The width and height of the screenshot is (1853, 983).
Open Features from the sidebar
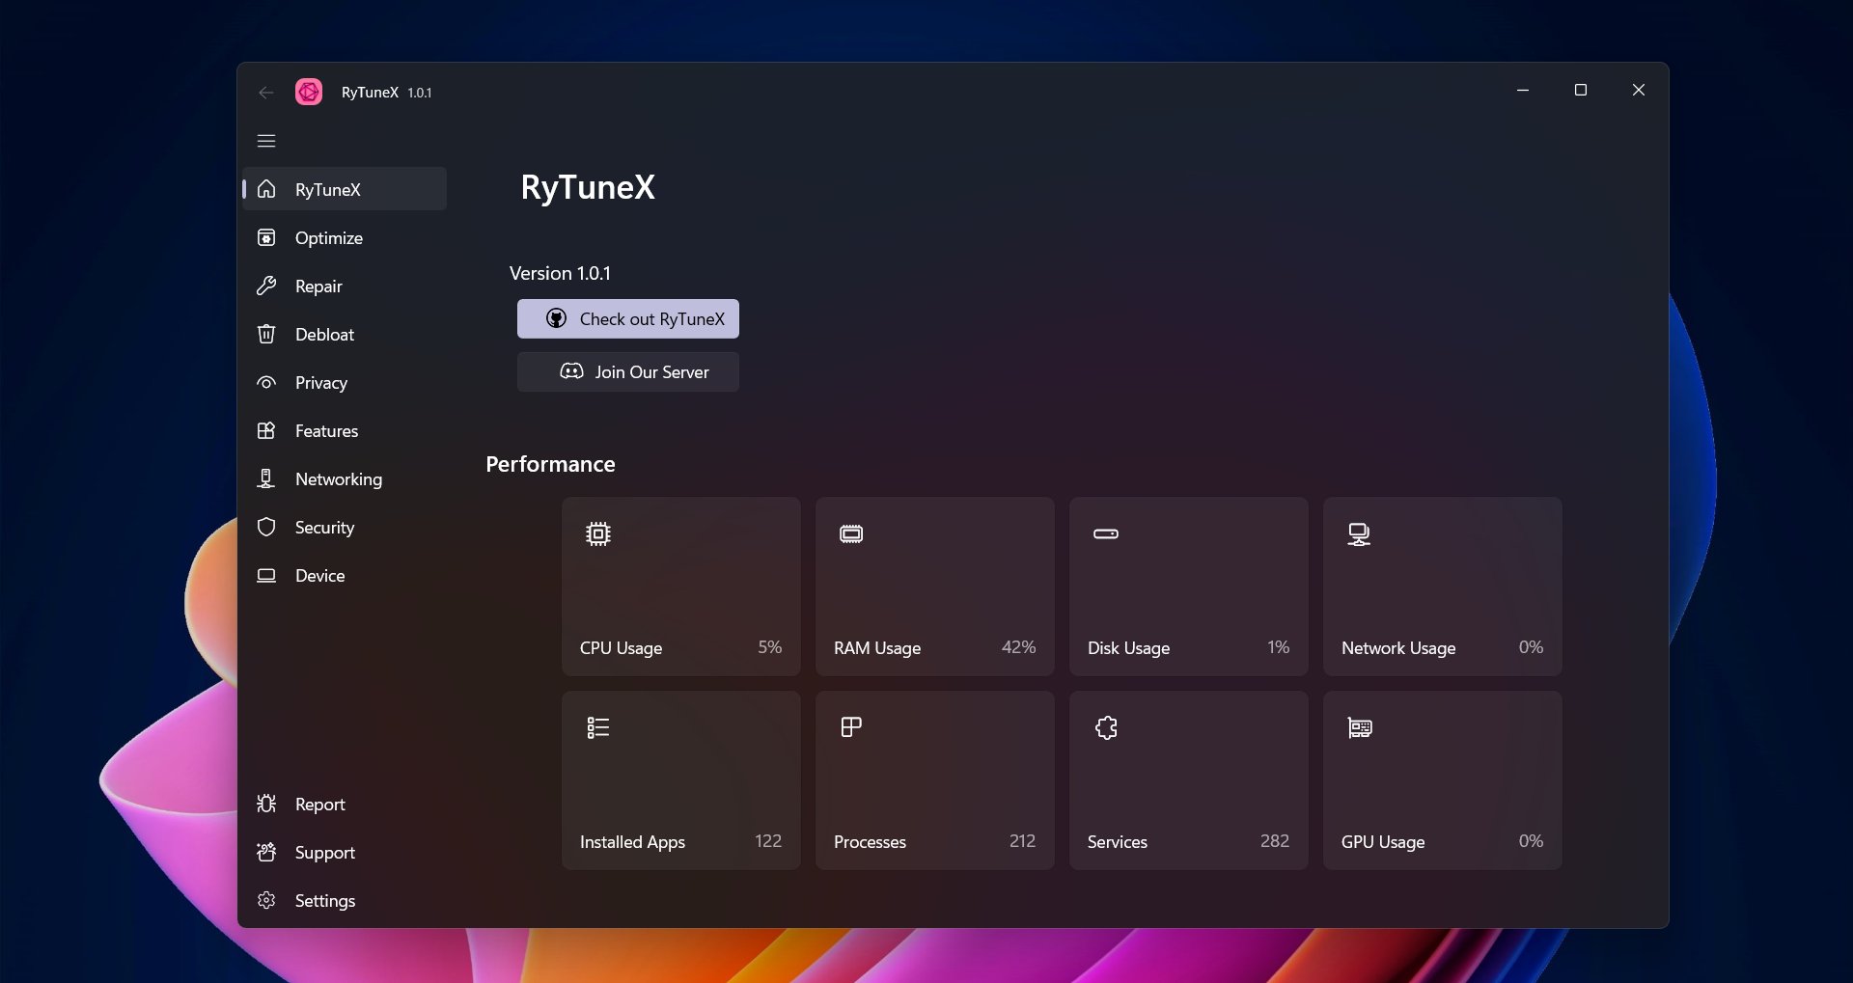click(x=326, y=431)
